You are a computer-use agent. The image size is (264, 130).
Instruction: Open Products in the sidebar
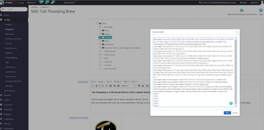9,24
